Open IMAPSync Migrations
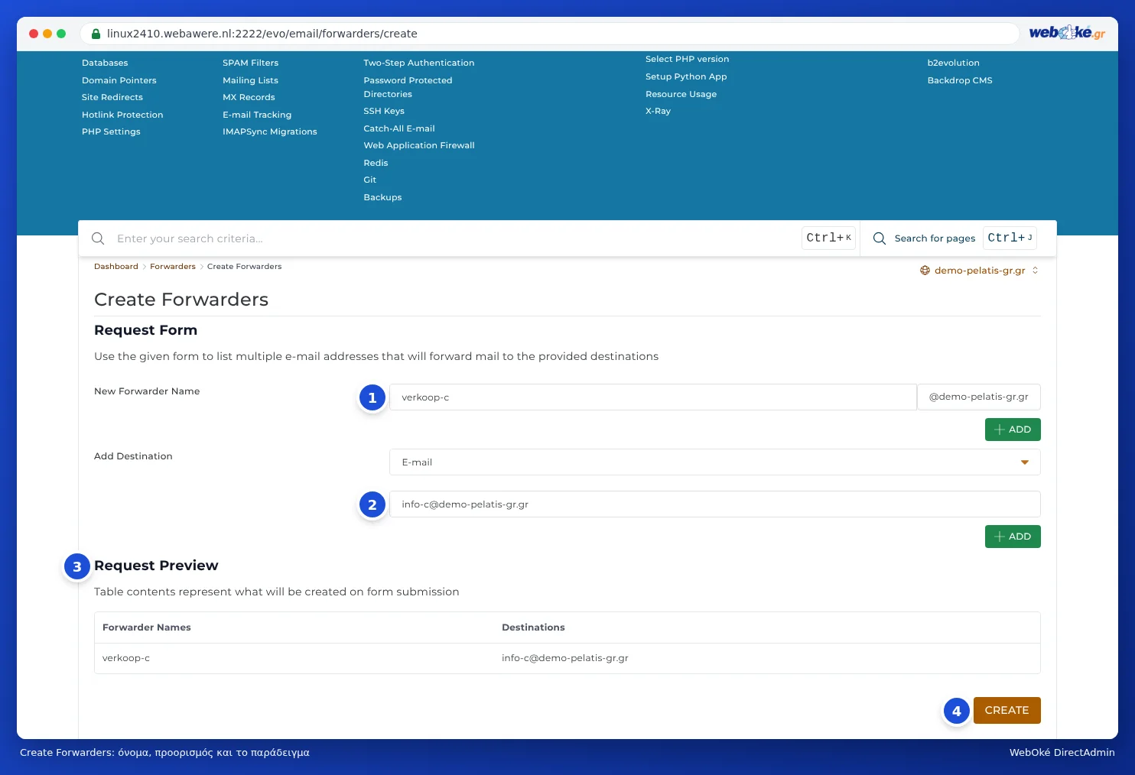The height and width of the screenshot is (775, 1135). point(270,131)
